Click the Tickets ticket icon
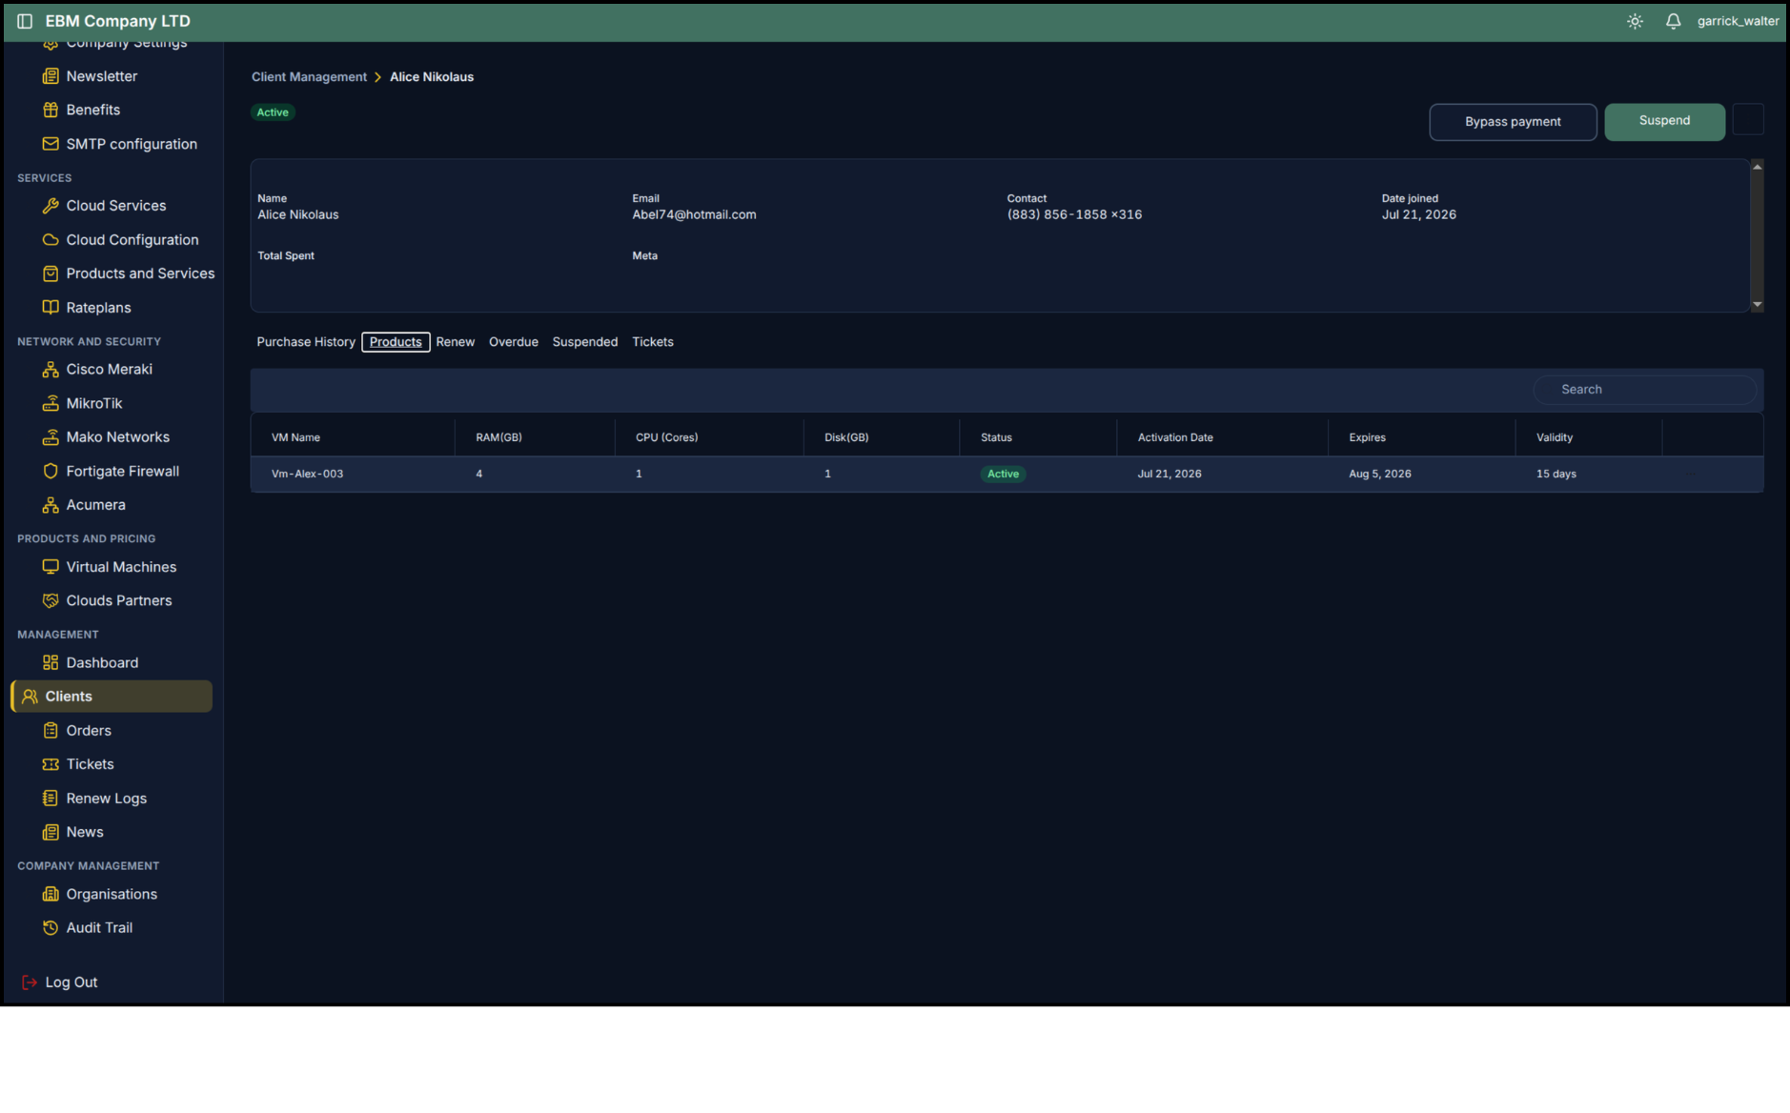Viewport: 1790px width, 1113px height. 51,764
